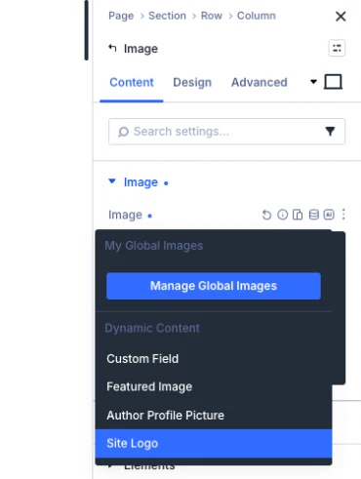Click Manage Global Images button
This screenshot has height=479, width=361.
[x=214, y=286]
